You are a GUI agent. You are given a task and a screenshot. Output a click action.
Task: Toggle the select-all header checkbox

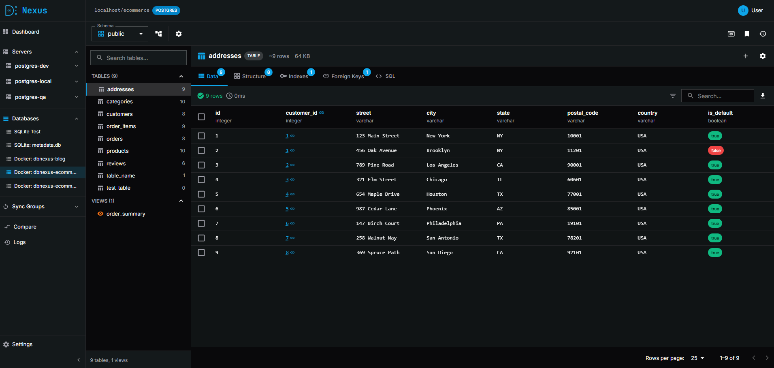pyautogui.click(x=201, y=117)
